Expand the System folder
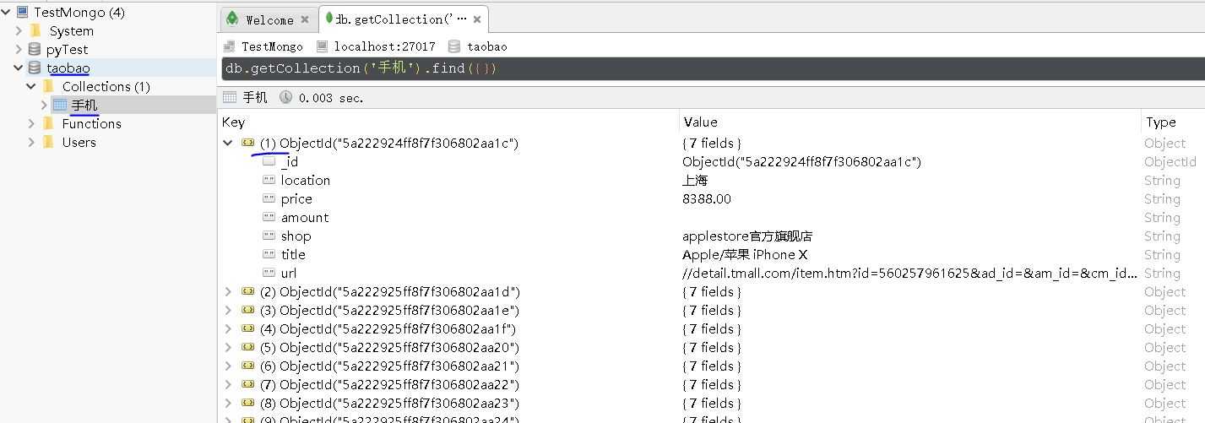Screen dimensions: 1205x423 coord(19,31)
